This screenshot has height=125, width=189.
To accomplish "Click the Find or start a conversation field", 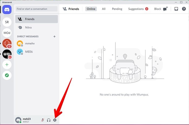I will point(36,9).
